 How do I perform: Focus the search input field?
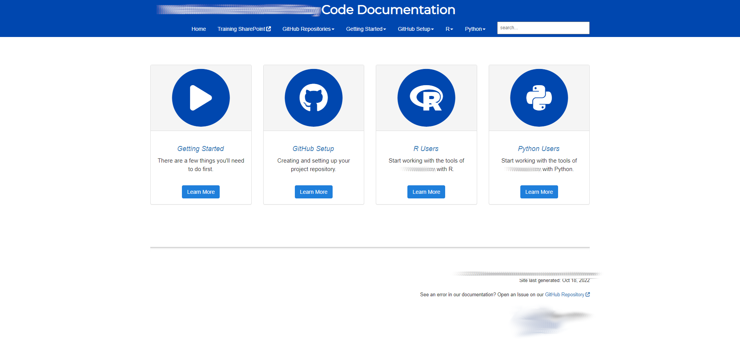coord(543,28)
